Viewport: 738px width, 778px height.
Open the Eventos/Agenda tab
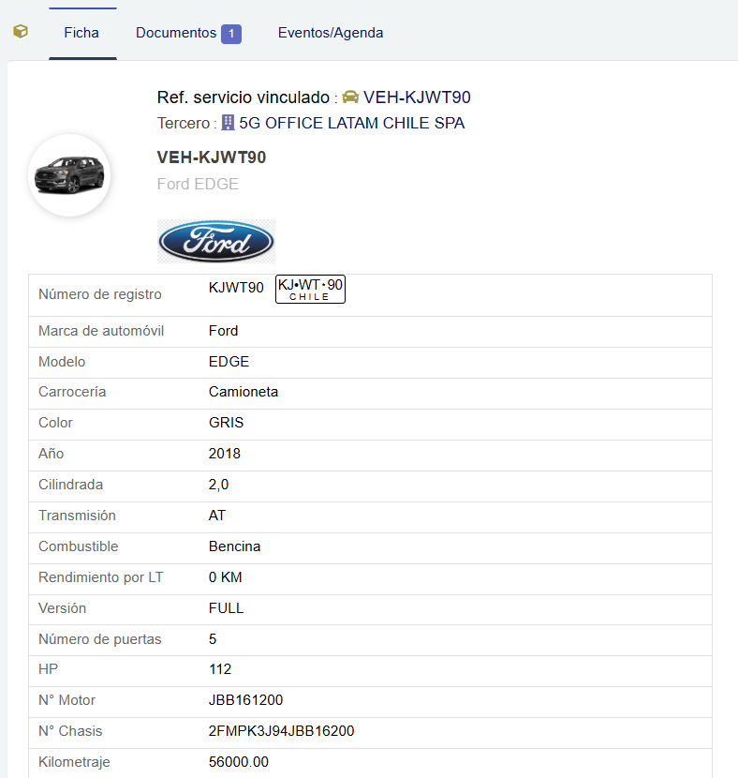331,33
